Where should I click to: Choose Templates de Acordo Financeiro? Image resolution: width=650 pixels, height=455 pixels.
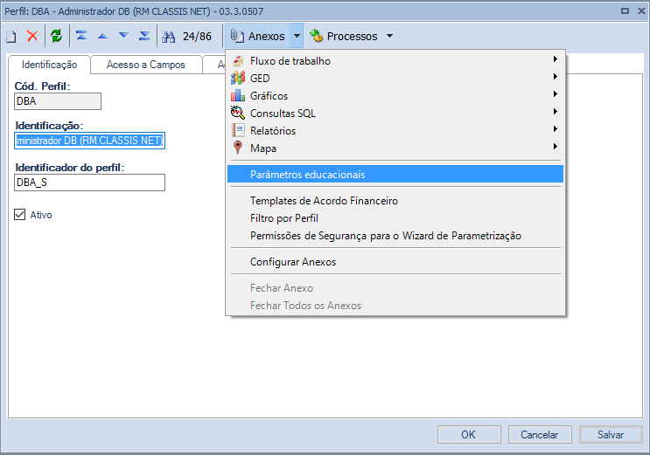[395, 201]
